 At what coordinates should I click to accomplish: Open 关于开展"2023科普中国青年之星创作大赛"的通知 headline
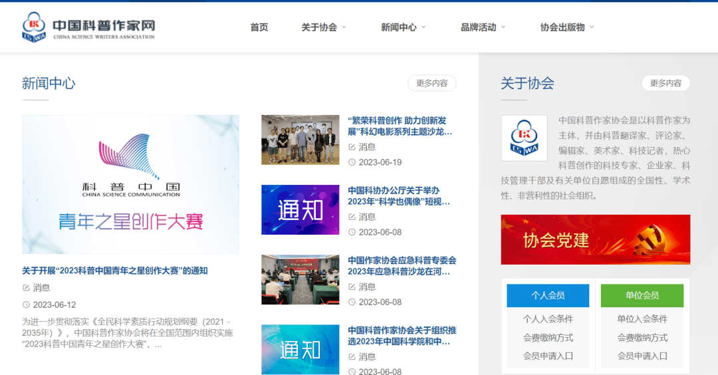click(x=115, y=271)
